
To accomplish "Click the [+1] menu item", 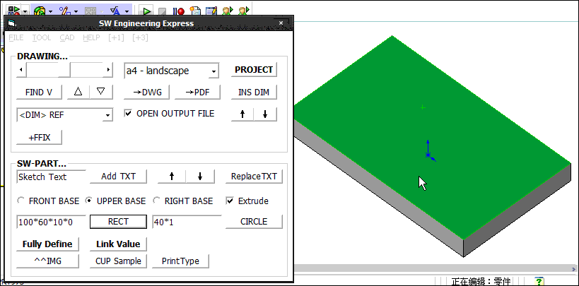I will coord(117,37).
